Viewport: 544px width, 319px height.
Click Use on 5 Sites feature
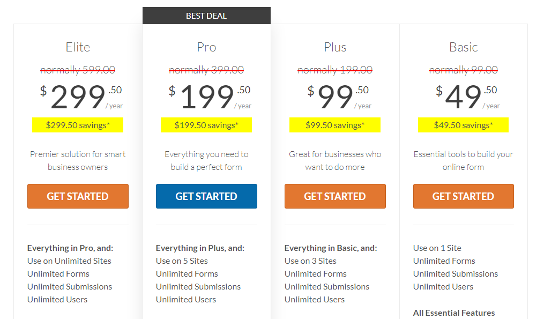182,261
